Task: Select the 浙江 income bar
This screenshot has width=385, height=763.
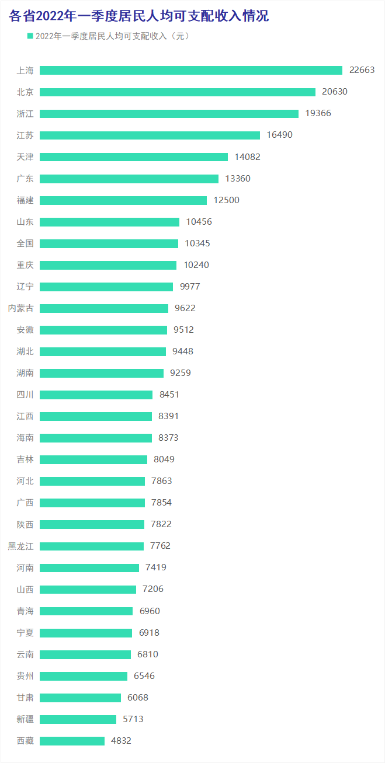Action: [169, 113]
